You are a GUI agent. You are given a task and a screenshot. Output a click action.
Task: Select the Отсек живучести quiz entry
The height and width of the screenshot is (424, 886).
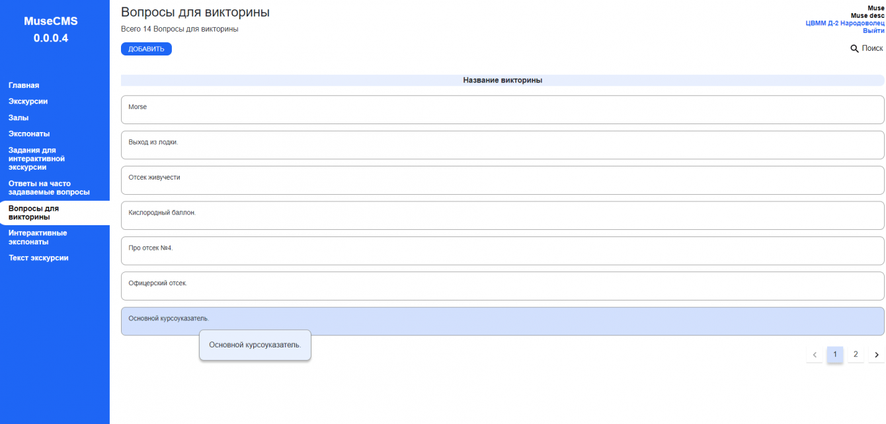(502, 180)
